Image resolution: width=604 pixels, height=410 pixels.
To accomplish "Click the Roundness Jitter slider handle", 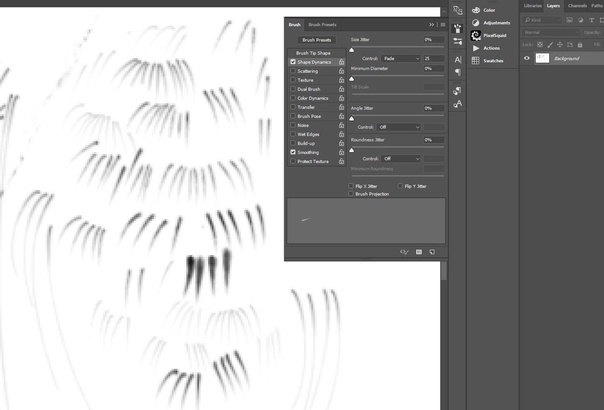I will pyautogui.click(x=351, y=150).
